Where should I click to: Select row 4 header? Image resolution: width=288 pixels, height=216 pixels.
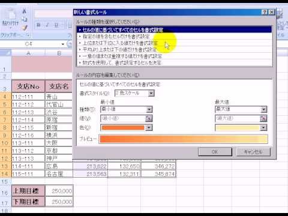5,97
